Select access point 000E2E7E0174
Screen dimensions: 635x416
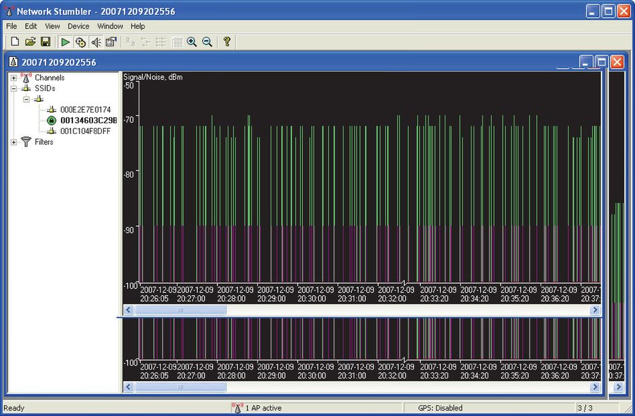coord(86,110)
